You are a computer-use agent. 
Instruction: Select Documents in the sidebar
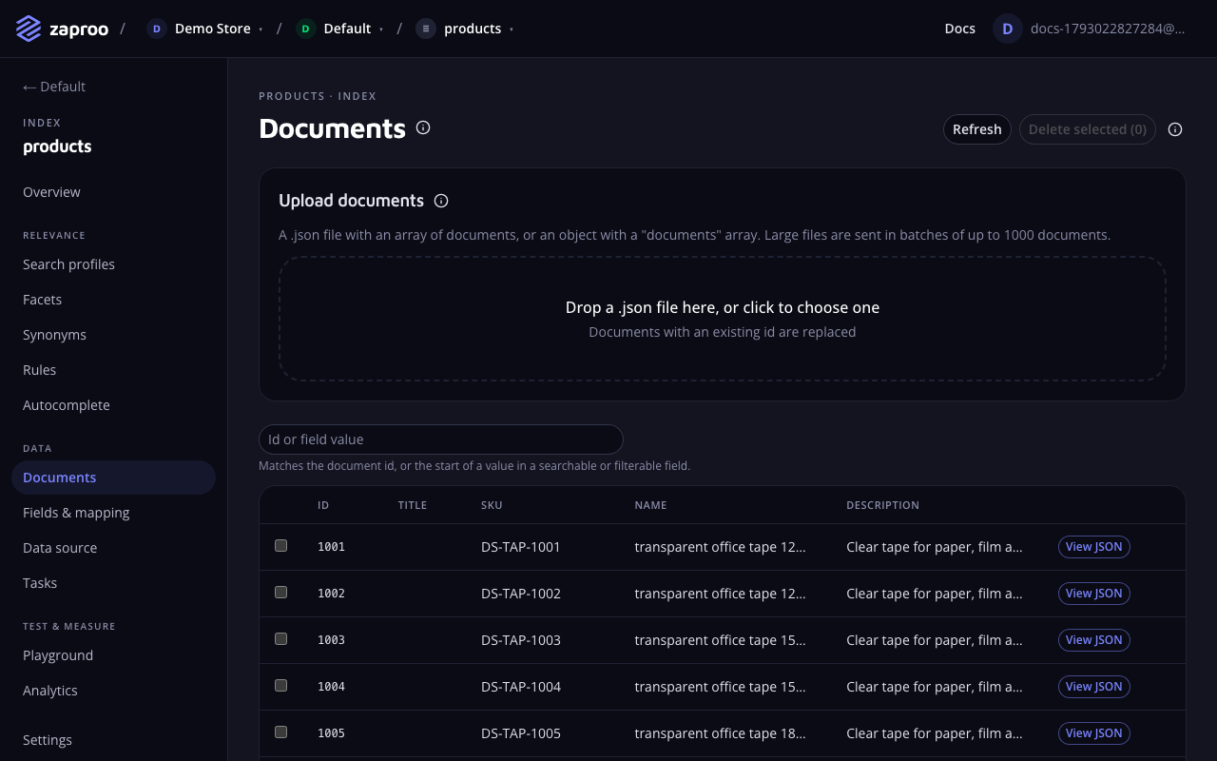pyautogui.click(x=113, y=478)
